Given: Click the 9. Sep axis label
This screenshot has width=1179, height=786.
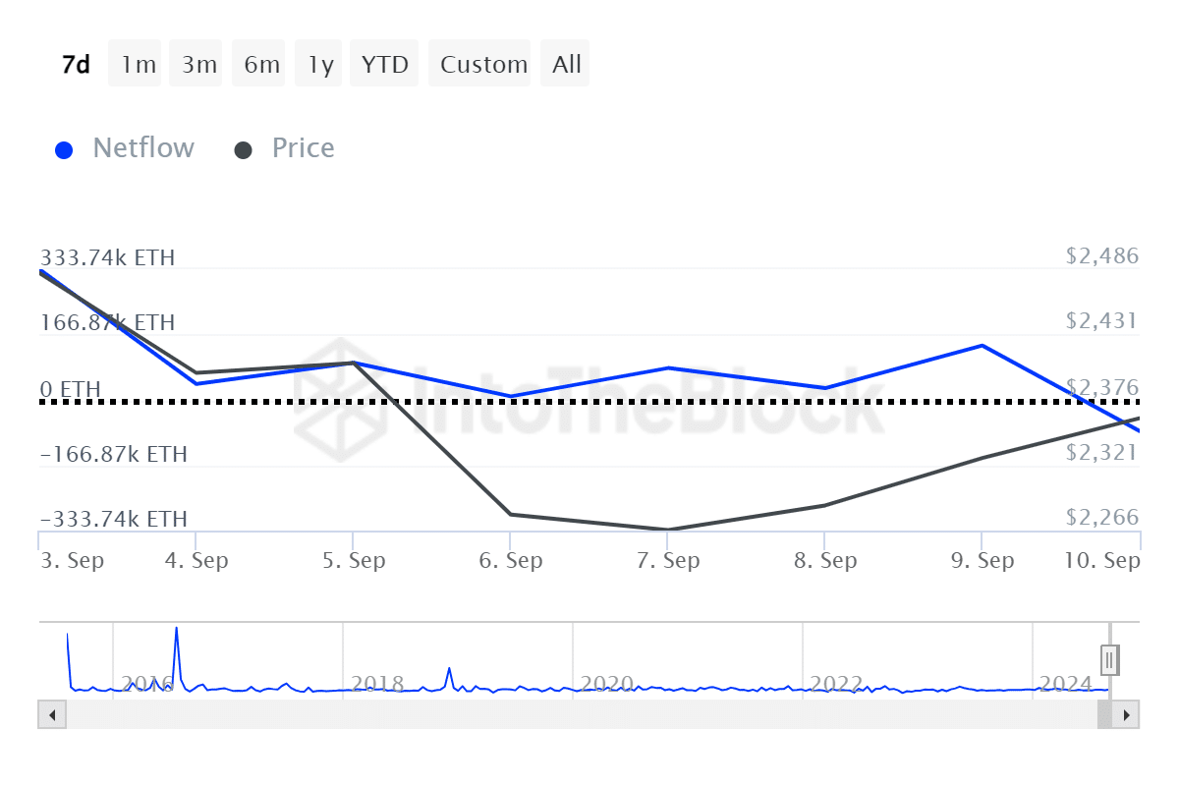Looking at the screenshot, I should point(982,561).
